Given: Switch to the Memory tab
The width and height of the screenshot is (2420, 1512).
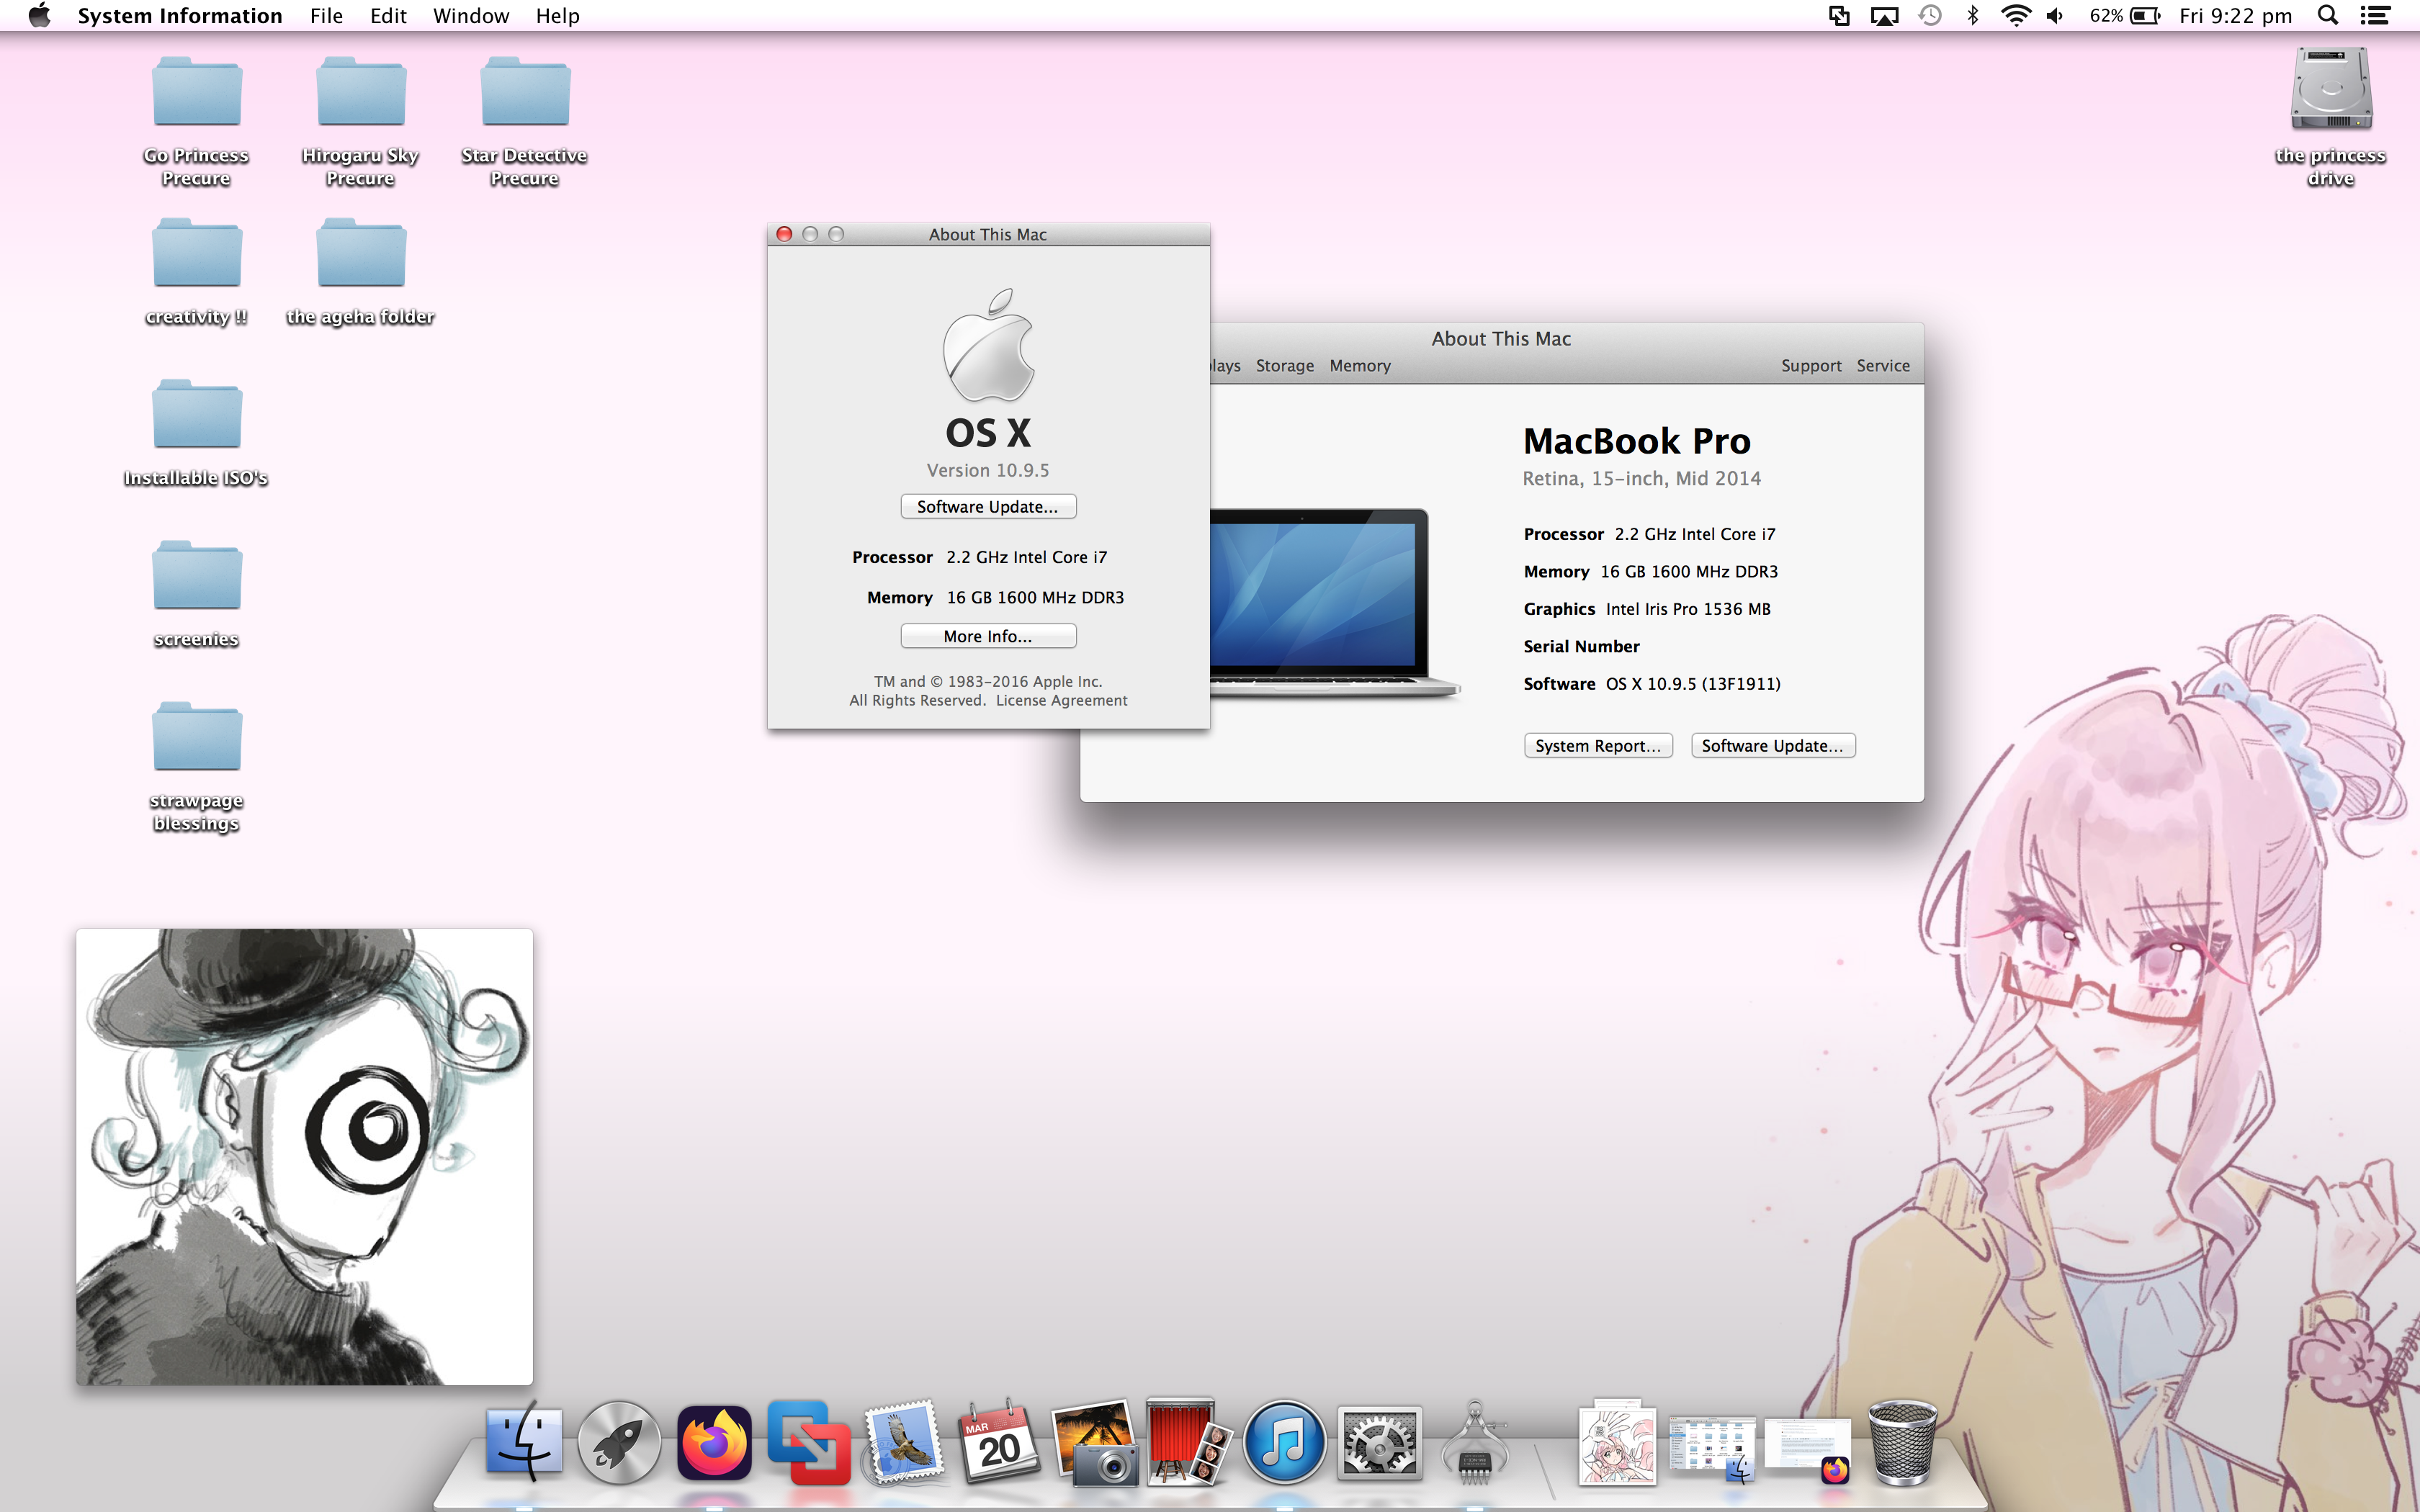Looking at the screenshot, I should click(1360, 366).
